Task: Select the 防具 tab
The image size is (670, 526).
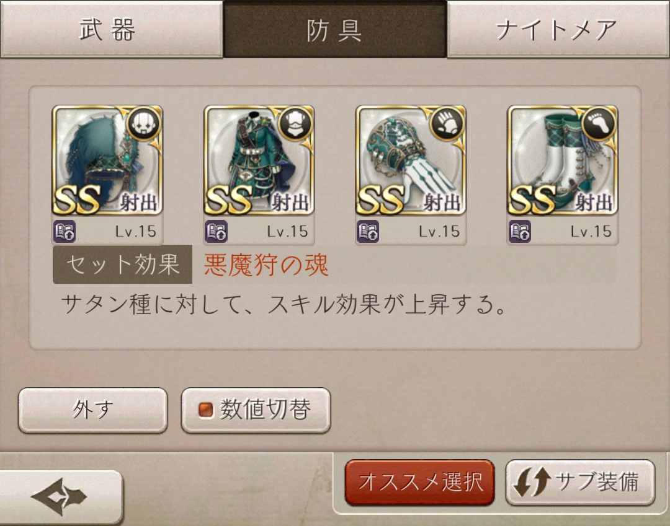Action: click(335, 29)
